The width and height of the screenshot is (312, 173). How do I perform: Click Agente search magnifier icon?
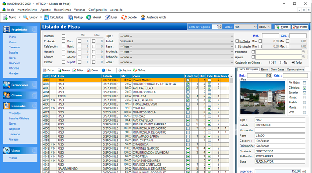pyautogui.click(x=304, y=57)
